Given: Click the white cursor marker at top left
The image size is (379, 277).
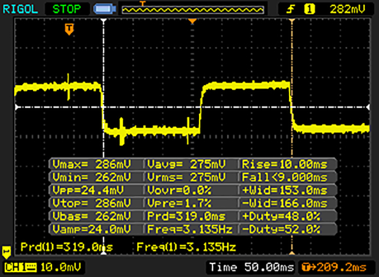Looking at the screenshot, I should coord(104,21).
